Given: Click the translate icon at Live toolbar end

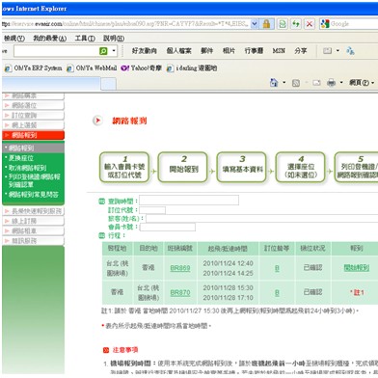Looking at the screenshot, I should (350, 50).
